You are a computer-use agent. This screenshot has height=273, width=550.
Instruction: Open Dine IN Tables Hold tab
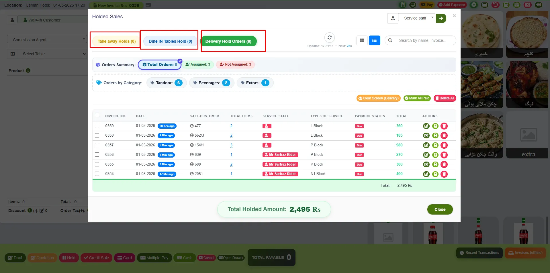pyautogui.click(x=171, y=41)
